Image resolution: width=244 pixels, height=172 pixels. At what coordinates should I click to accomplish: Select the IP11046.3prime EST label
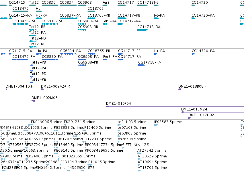101,162
